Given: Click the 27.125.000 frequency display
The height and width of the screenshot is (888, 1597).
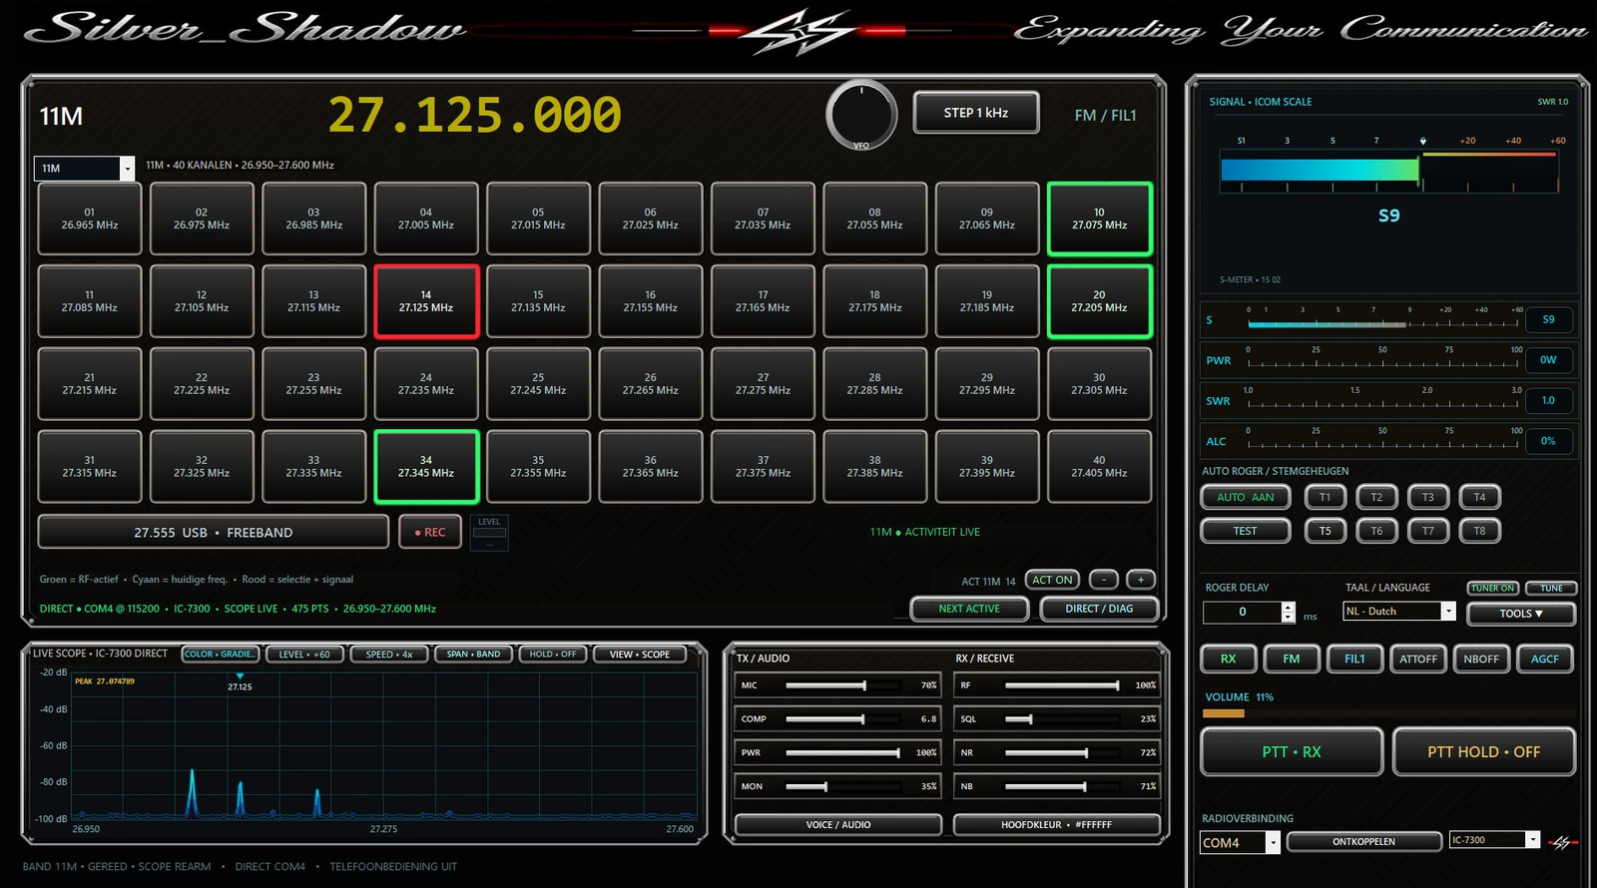Looking at the screenshot, I should point(475,115).
